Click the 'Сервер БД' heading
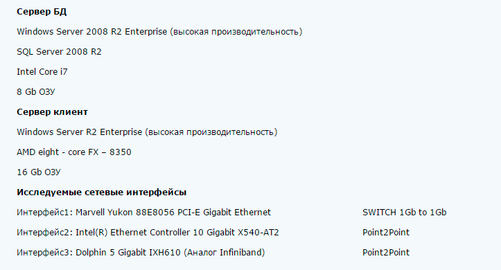This screenshot has width=501, height=270. pyautogui.click(x=42, y=12)
